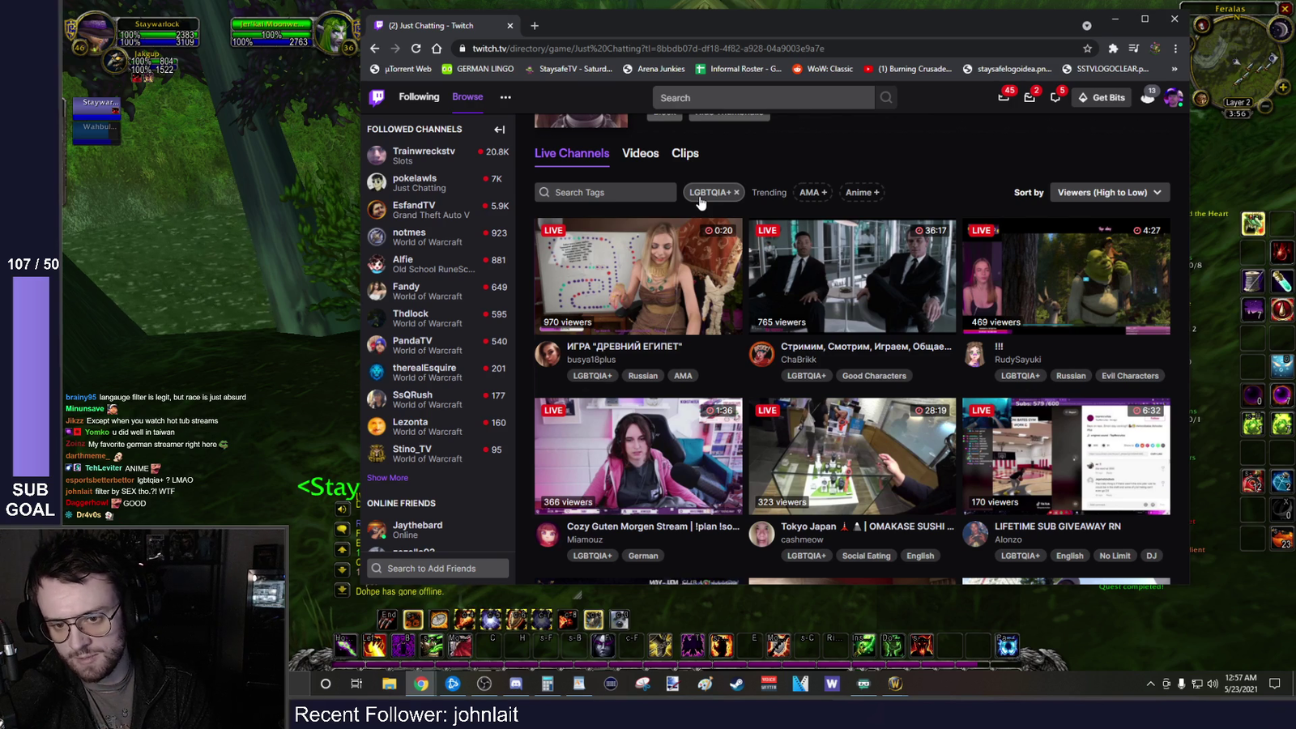Click the German tag on Miamouz
The width and height of the screenshot is (1296, 729).
(x=643, y=556)
